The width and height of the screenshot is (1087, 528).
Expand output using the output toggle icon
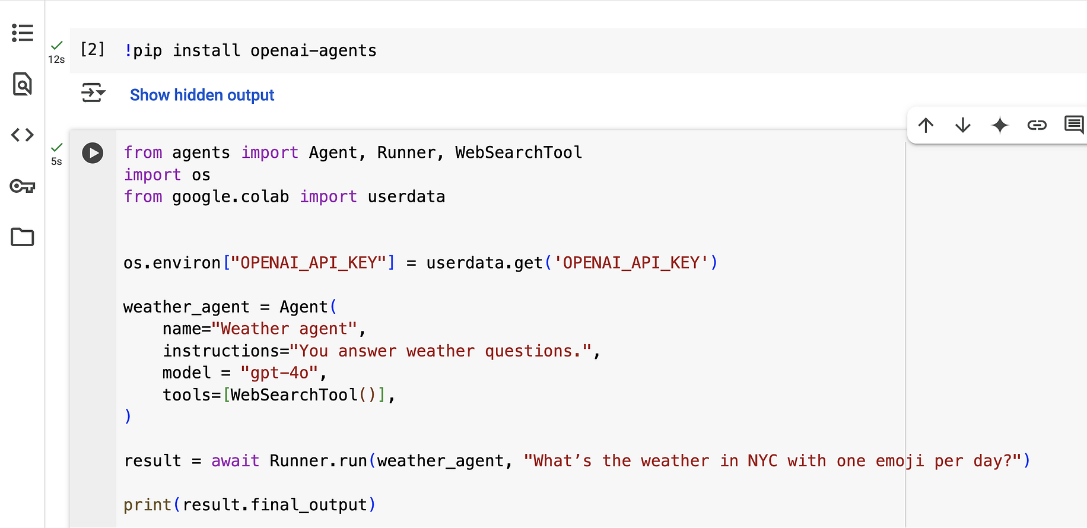pos(93,93)
